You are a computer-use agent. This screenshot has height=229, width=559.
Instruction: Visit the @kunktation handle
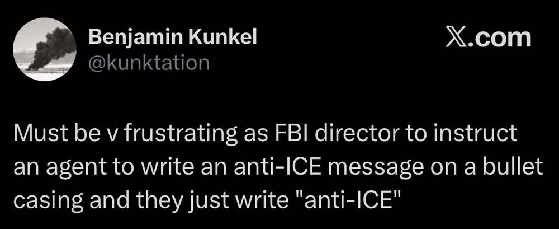click(148, 63)
